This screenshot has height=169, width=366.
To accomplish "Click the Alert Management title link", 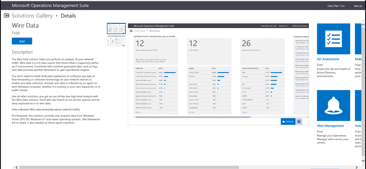I will click(330, 126).
